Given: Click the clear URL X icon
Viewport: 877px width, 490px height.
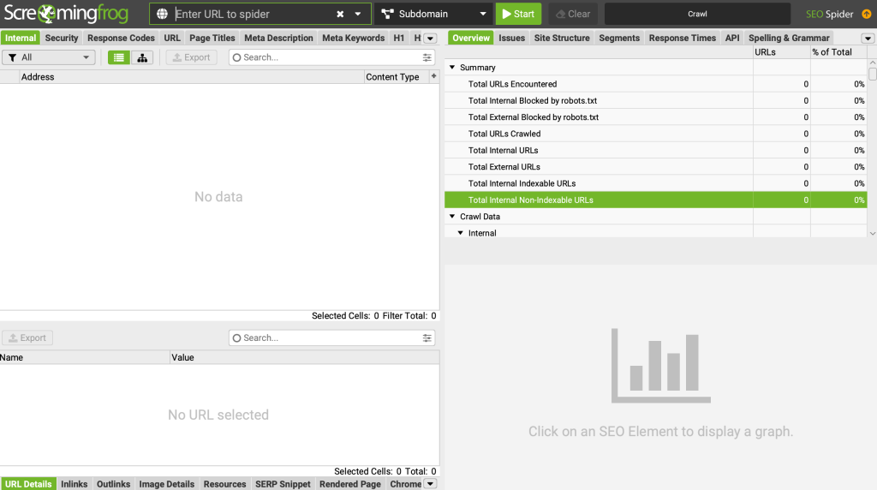Looking at the screenshot, I should click(340, 15).
